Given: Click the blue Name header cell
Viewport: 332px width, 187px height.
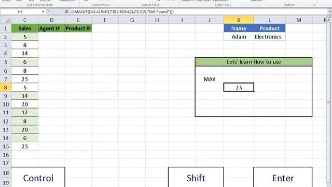Looking at the screenshot, I should 239,29.
